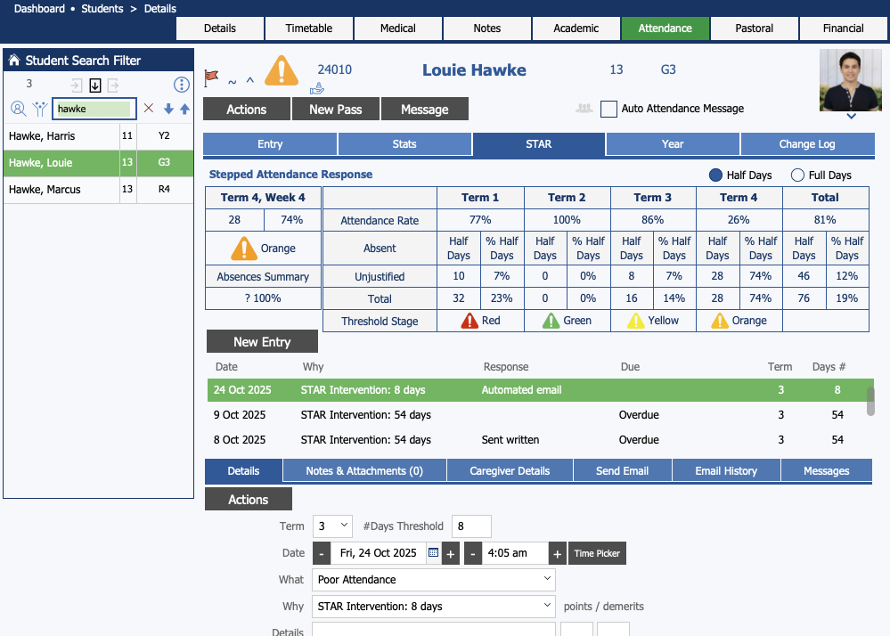Select the Half Days radio button
This screenshot has width=890, height=636.
(x=715, y=175)
